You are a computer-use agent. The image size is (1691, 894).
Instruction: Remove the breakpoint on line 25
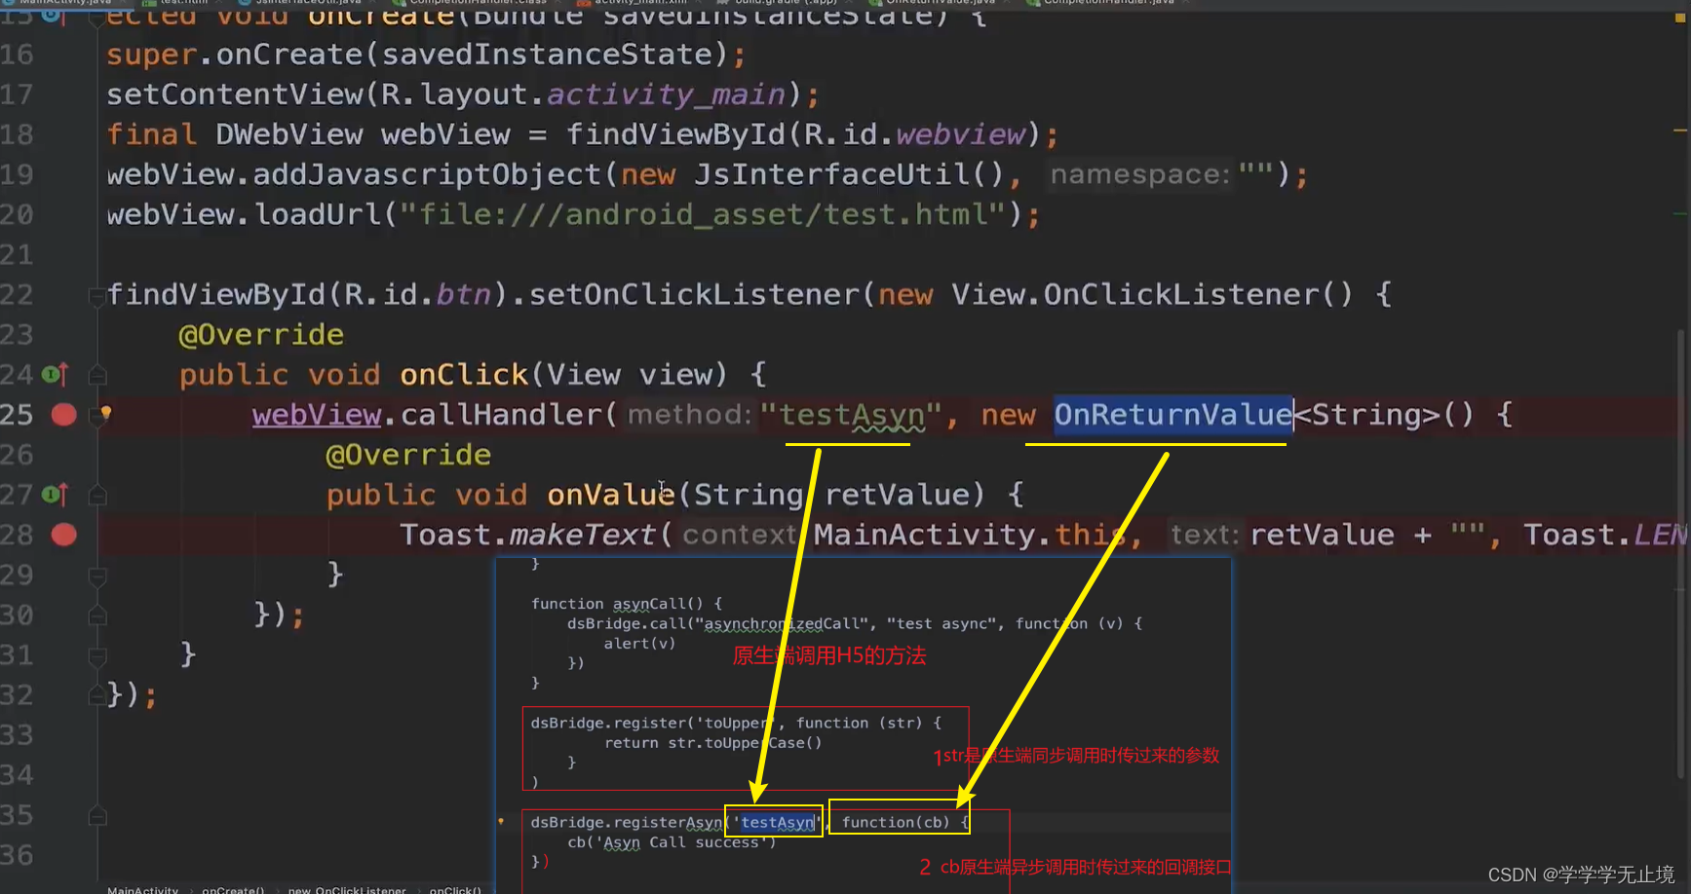pyautogui.click(x=64, y=415)
